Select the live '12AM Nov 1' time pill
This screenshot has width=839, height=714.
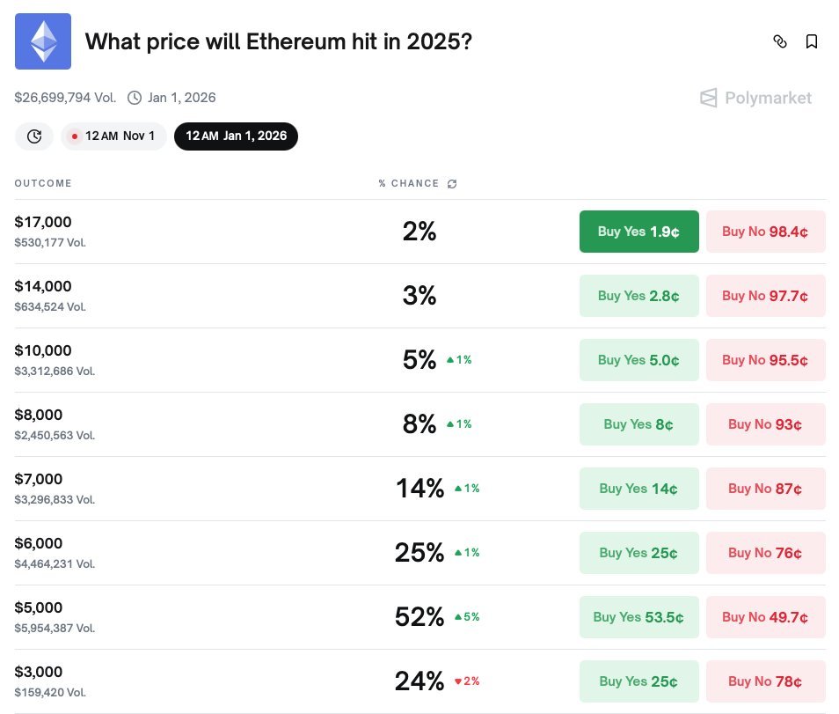point(113,136)
